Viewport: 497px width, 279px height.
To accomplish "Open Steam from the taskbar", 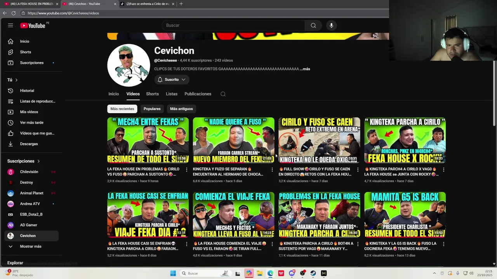I will point(313,273).
